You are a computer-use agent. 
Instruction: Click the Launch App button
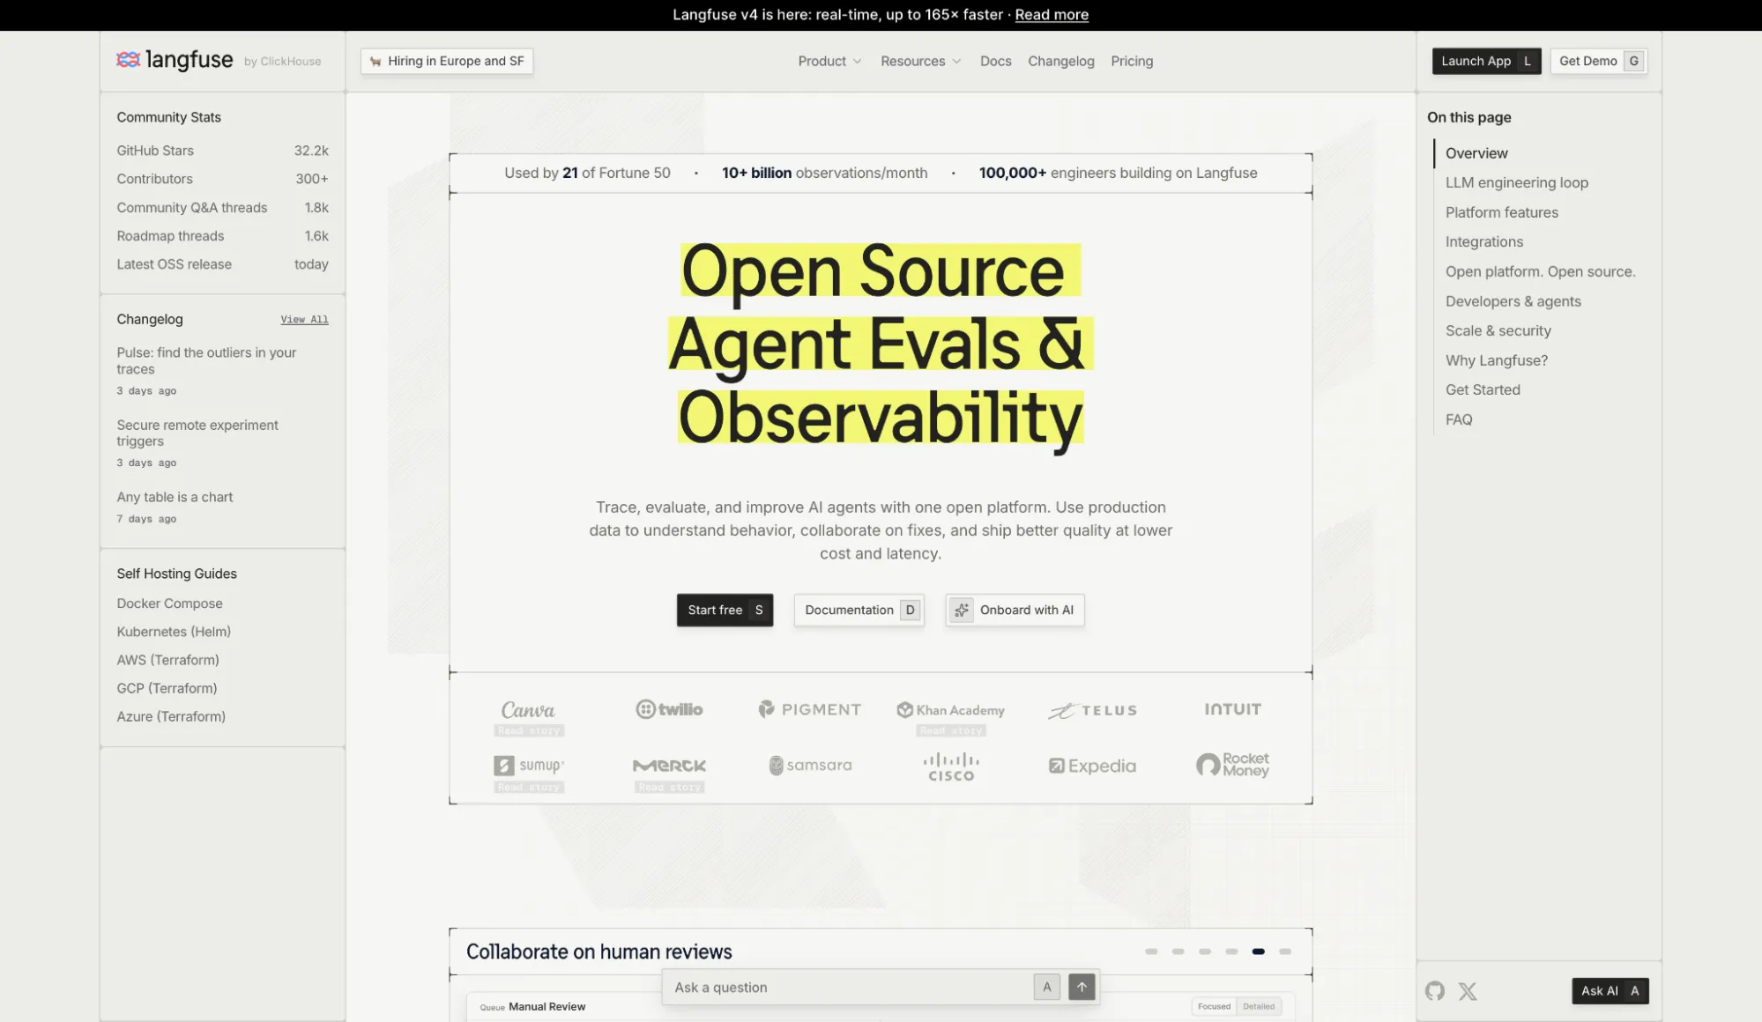point(1486,61)
